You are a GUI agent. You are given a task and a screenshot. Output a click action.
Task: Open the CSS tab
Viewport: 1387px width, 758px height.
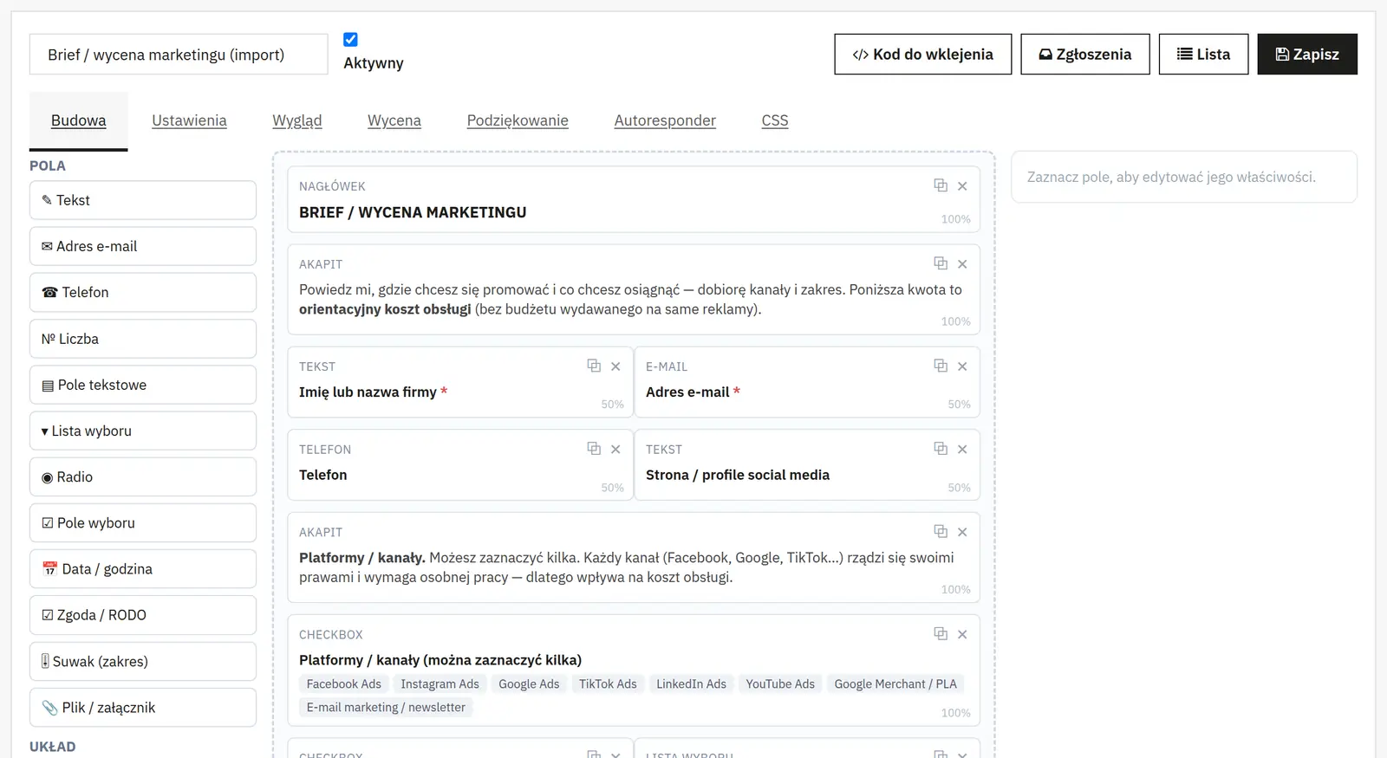775,120
